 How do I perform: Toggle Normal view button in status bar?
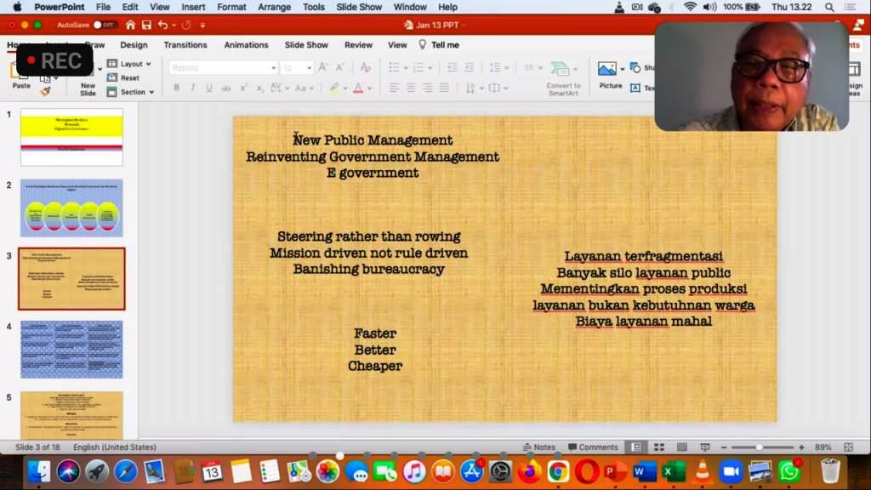[635, 447]
